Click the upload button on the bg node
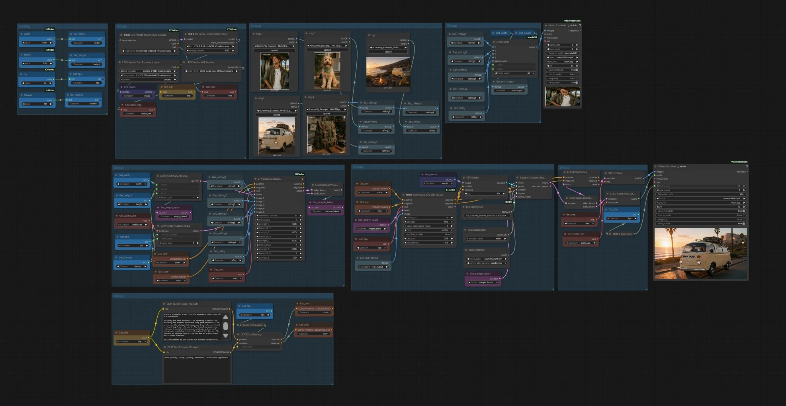Viewport: 786px width, 406px height. point(388,52)
